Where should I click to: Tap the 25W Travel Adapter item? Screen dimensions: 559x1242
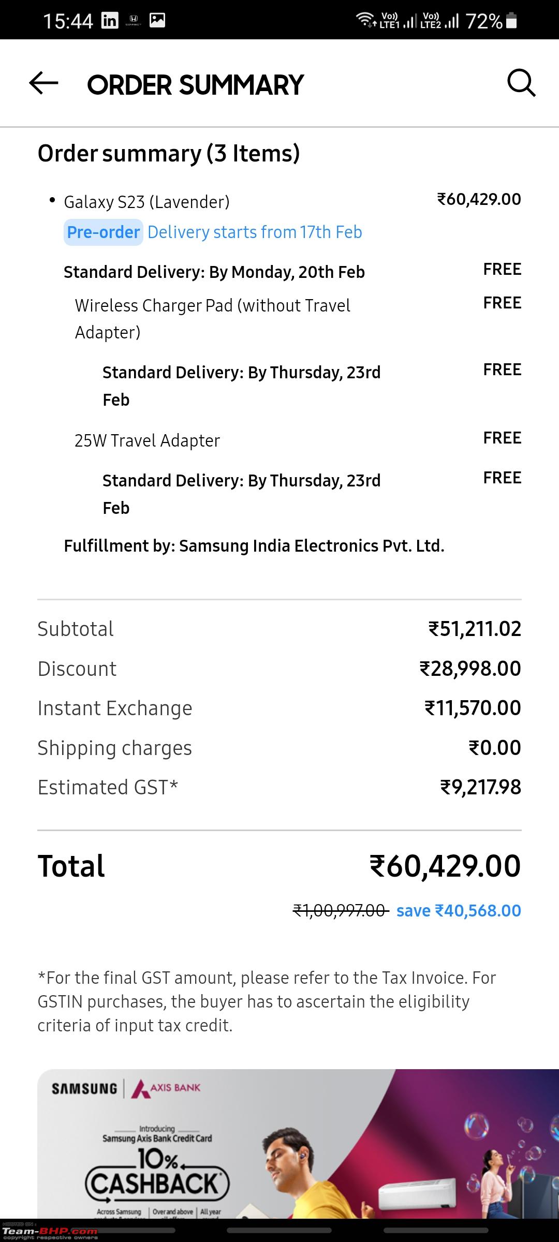pyautogui.click(x=148, y=440)
